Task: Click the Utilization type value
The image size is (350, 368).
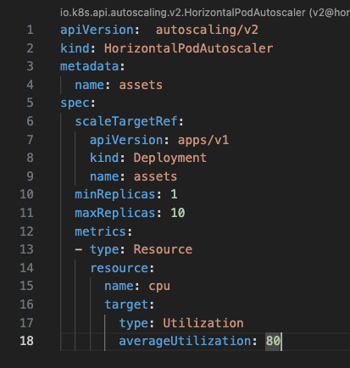Action: (203, 323)
